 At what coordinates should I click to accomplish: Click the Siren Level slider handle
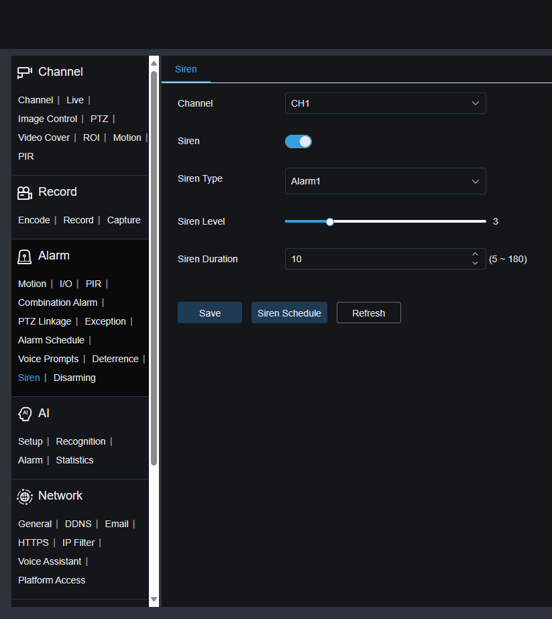coord(330,221)
